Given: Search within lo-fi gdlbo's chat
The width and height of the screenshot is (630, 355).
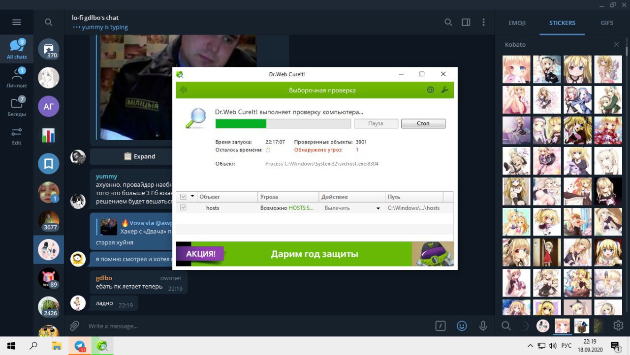Looking at the screenshot, I should [x=448, y=22].
